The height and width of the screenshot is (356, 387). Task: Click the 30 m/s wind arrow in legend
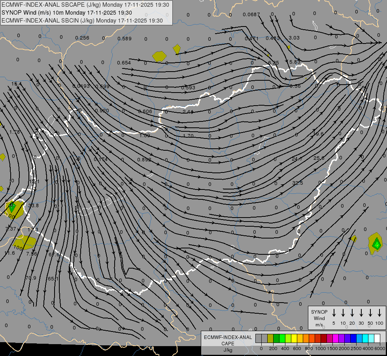coord(361,313)
